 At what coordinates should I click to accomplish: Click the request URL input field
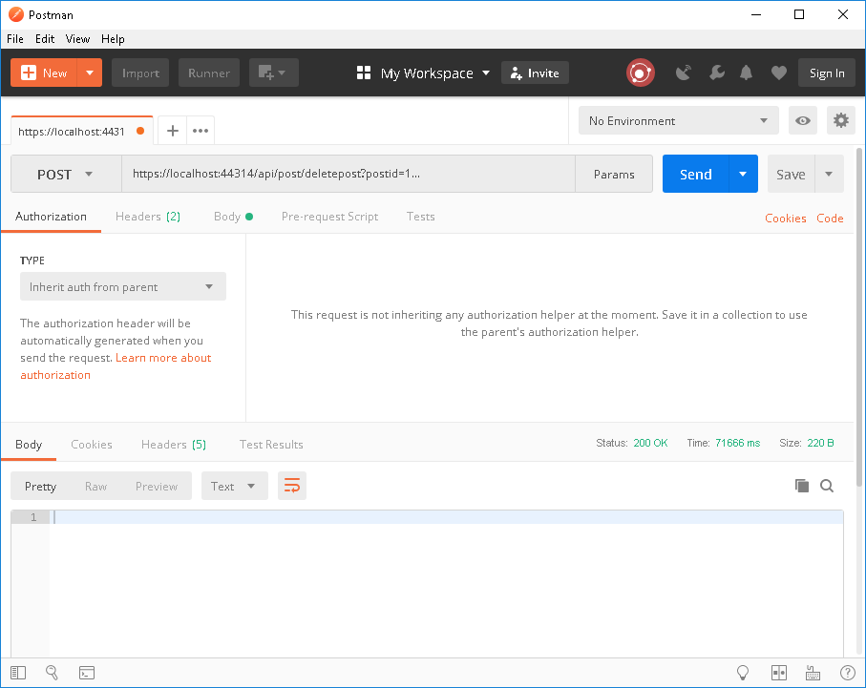[349, 174]
